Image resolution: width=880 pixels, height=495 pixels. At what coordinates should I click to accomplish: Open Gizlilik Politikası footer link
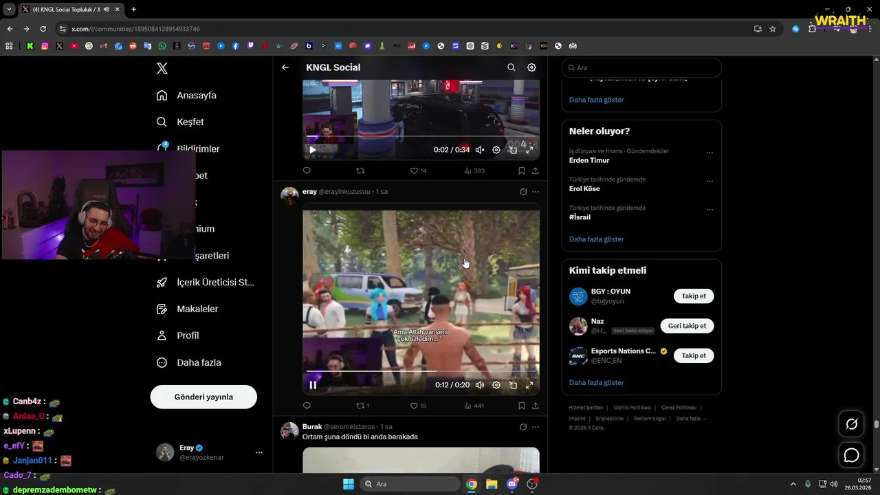[x=632, y=408]
